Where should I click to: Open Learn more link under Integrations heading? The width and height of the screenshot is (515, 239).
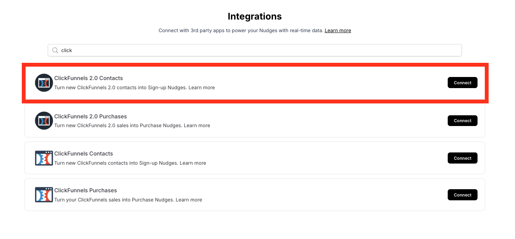[338, 31]
